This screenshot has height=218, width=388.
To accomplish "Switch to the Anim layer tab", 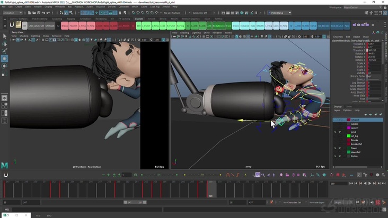I will point(349,106).
